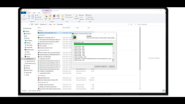Select the Individual Enhancer Fund file

[45, 48]
